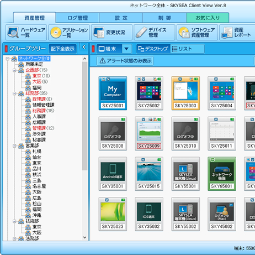The image size is (255, 255).
Task: Click the 名古屋 group icon in tree
Action: [28, 186]
